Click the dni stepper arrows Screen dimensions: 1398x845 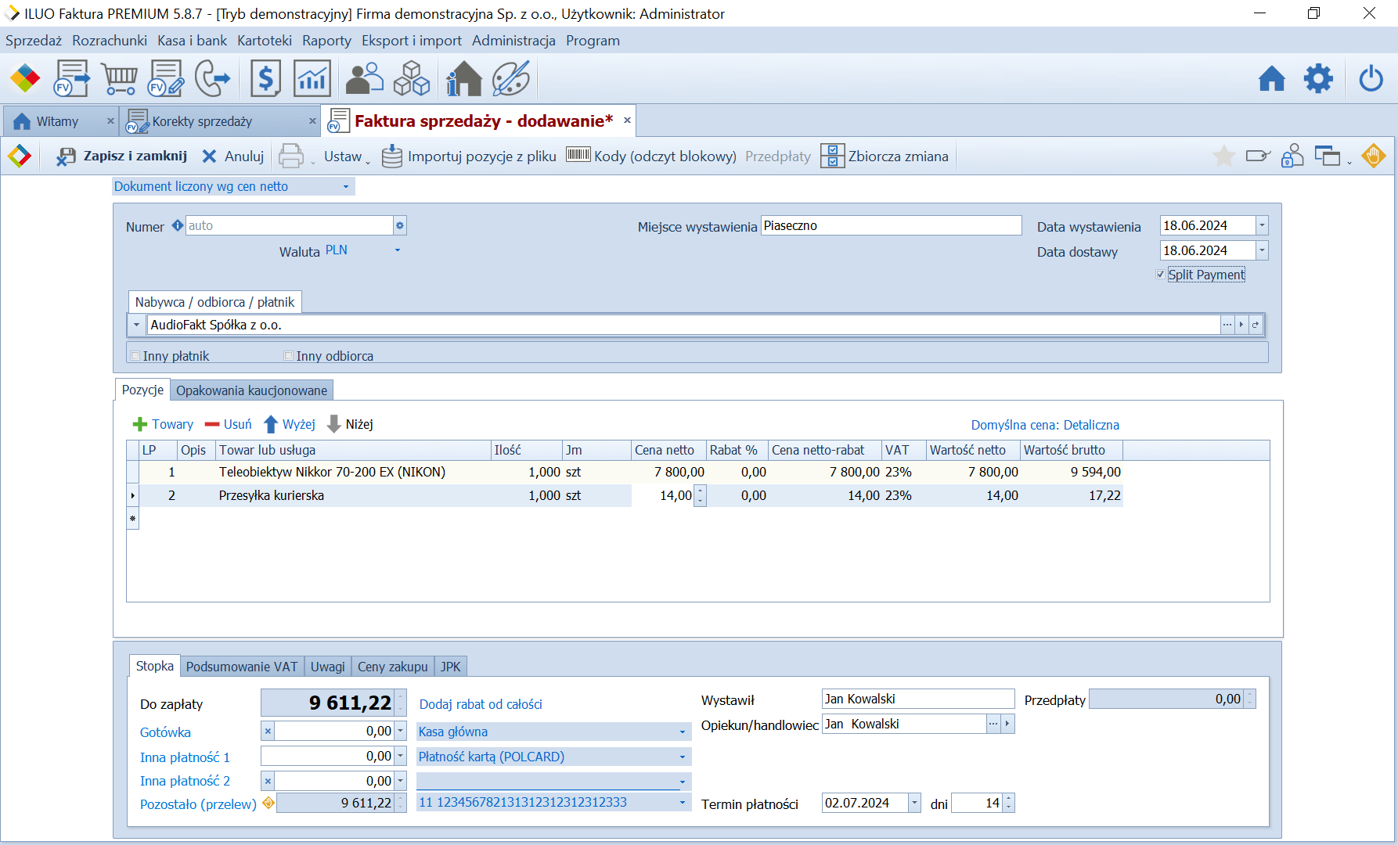[1008, 803]
